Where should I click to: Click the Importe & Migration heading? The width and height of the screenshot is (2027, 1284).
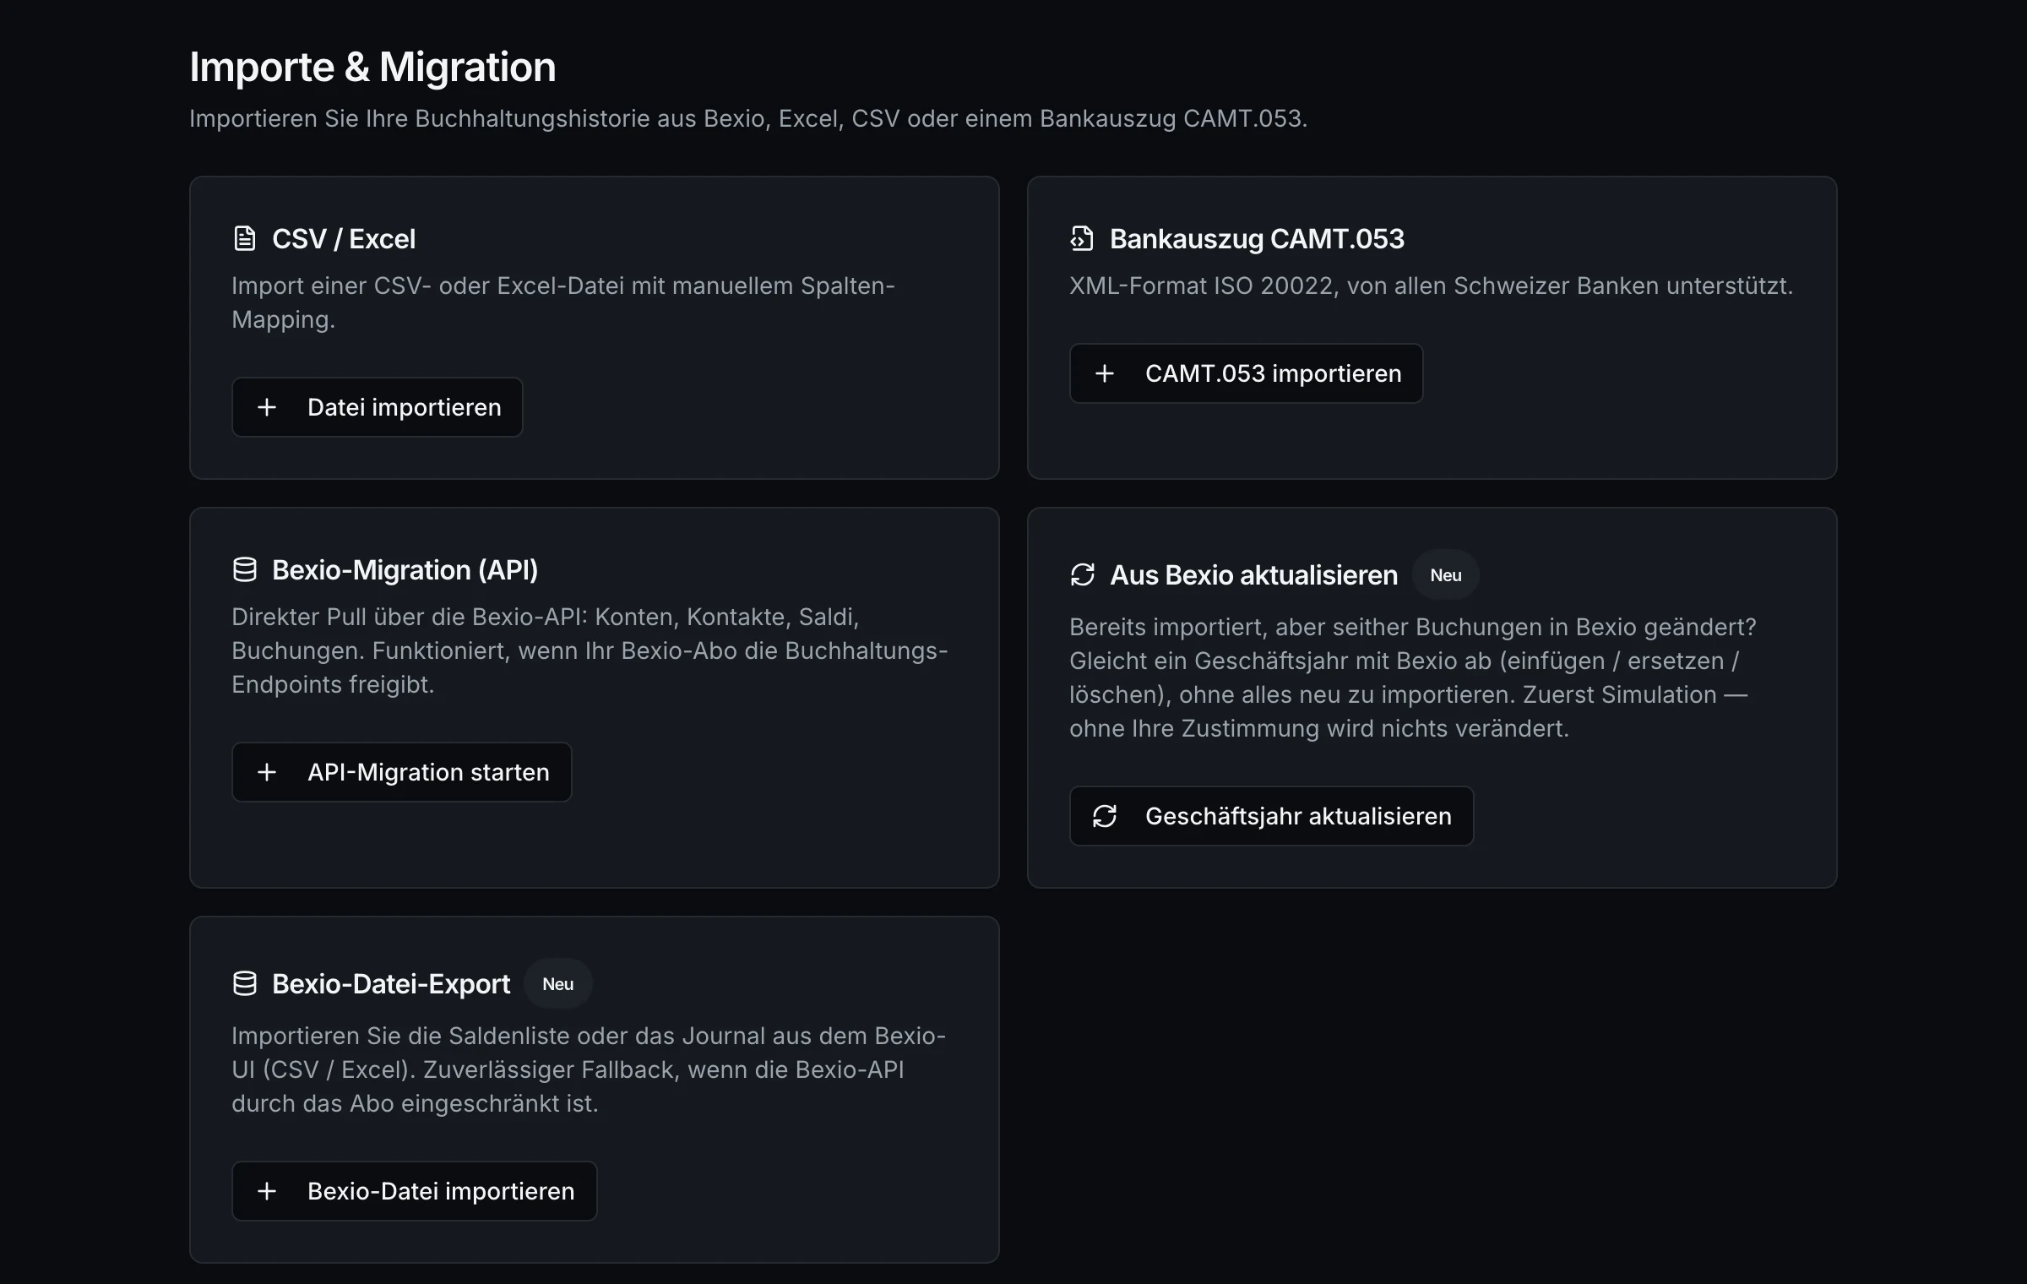(x=372, y=67)
